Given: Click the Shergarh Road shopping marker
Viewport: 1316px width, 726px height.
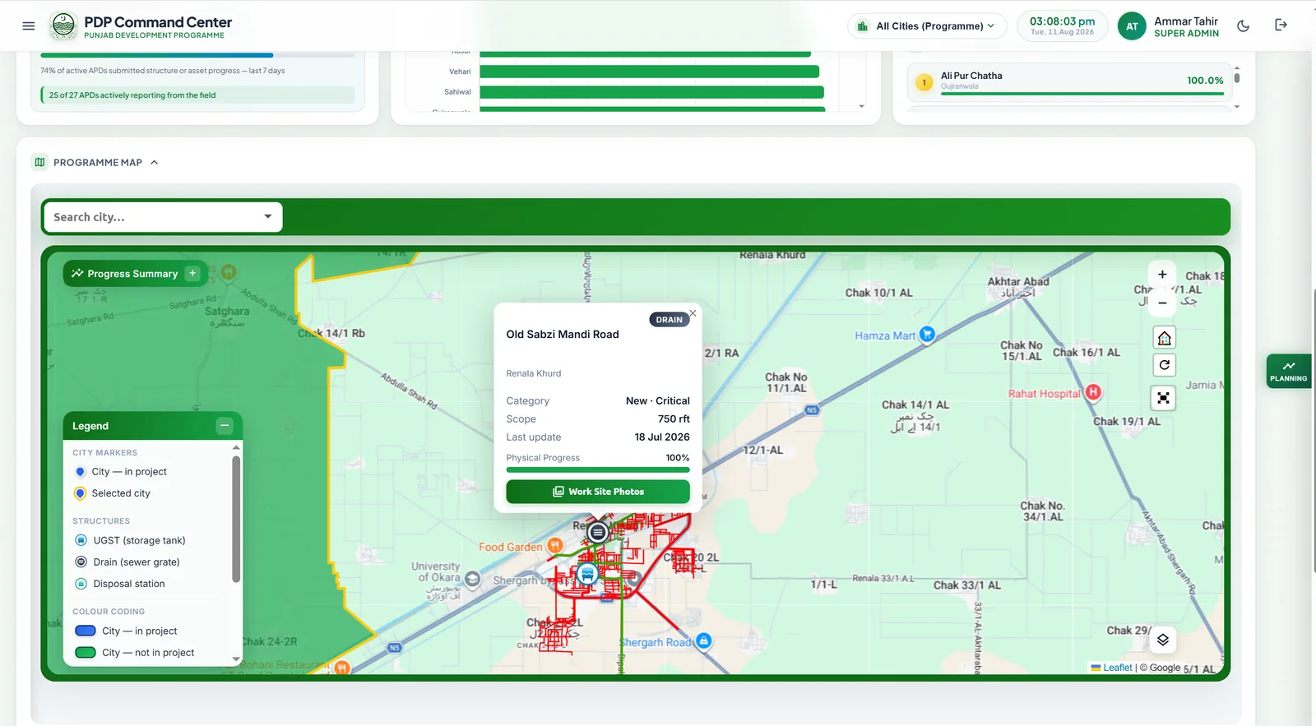Looking at the screenshot, I should click(703, 640).
